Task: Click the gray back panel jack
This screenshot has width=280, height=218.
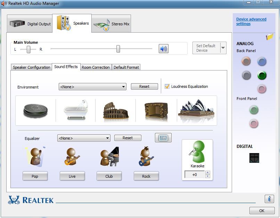Action: (247, 75)
